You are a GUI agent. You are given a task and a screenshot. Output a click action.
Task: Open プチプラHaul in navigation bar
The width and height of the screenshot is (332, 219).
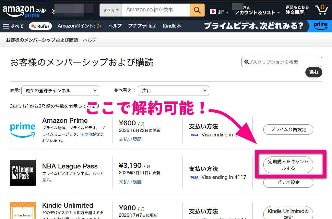pyautogui.click(x=142, y=26)
